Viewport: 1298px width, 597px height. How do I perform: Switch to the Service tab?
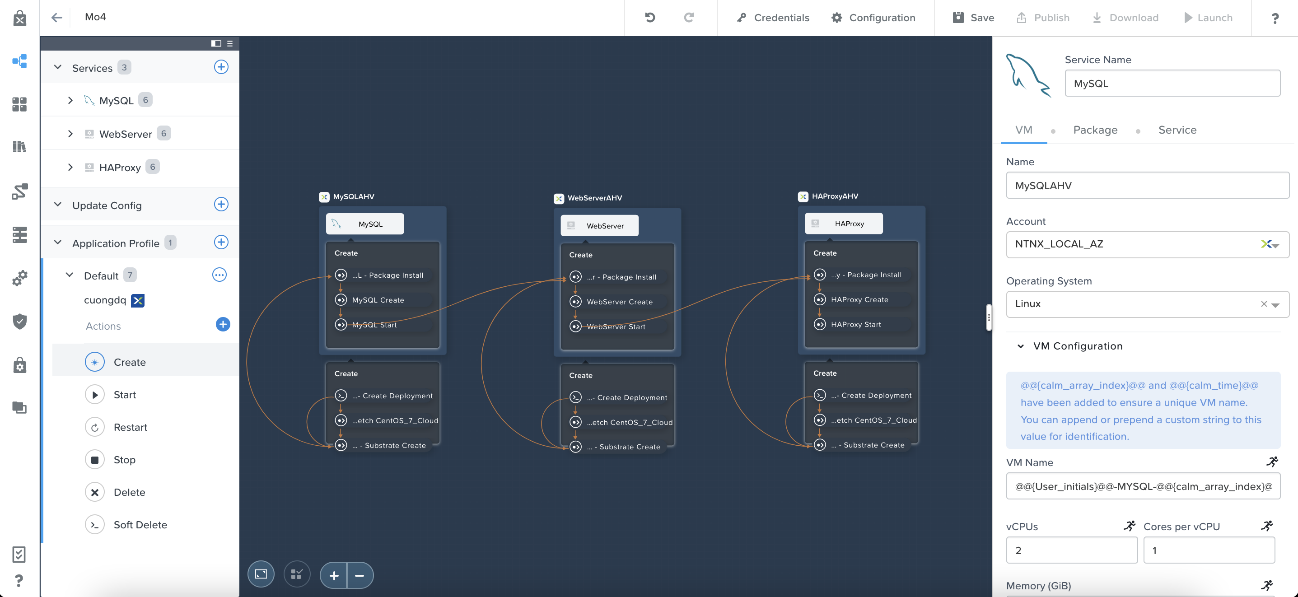[1177, 130]
